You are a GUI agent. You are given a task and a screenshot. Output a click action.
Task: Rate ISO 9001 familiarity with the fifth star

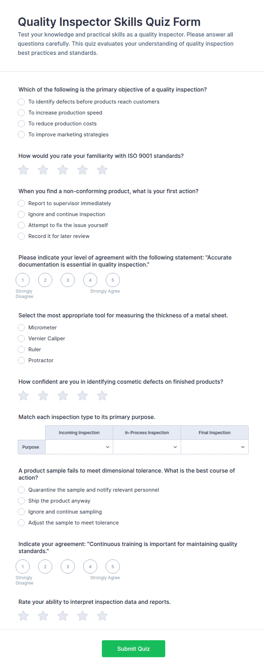pos(102,170)
